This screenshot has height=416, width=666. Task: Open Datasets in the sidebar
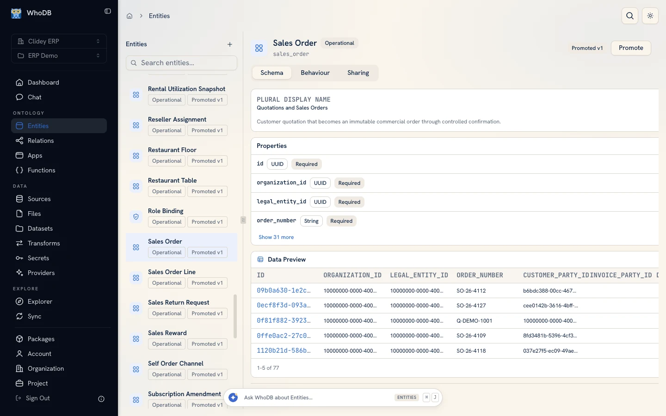point(59,228)
